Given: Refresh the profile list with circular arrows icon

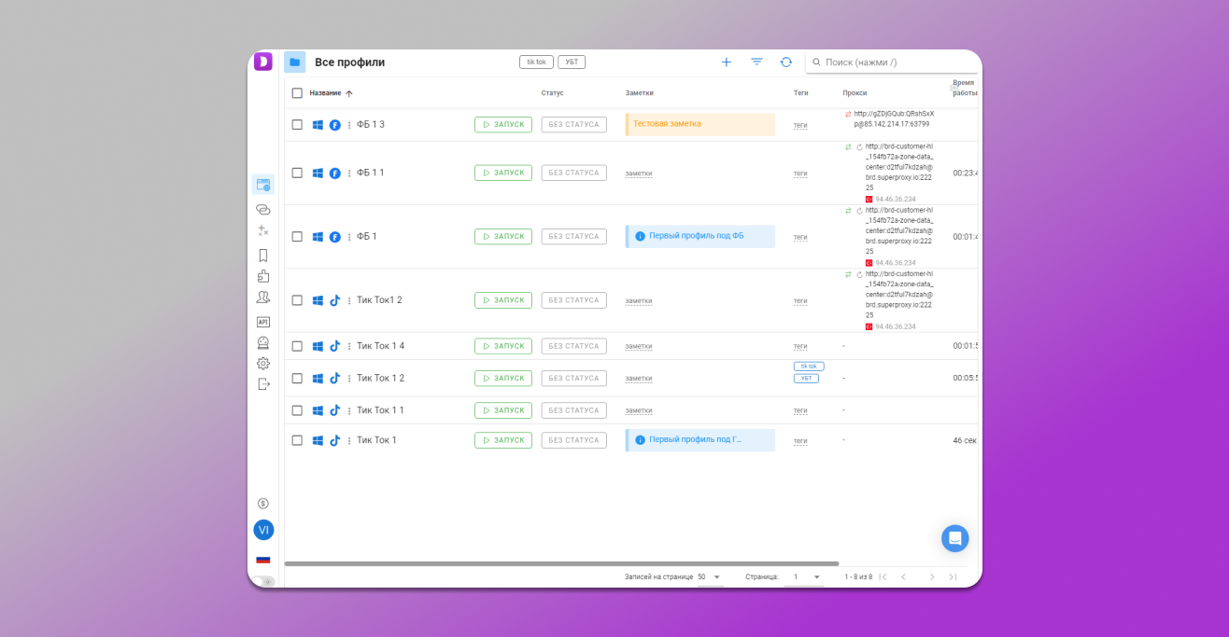Looking at the screenshot, I should point(786,62).
